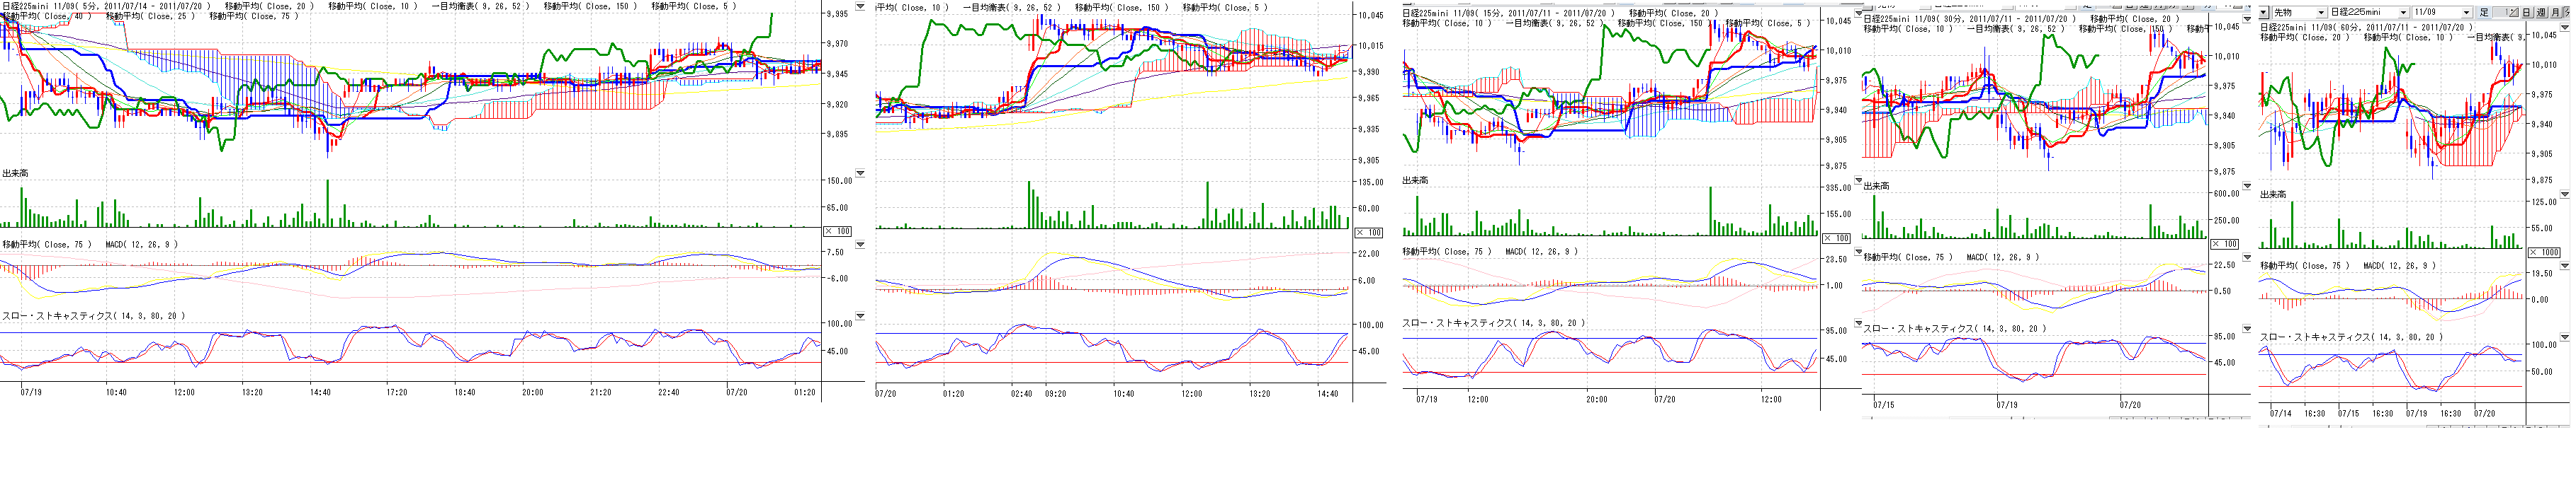Open MACD pane triangle menu in 5分 chart
2576x478 pixels.
[x=860, y=245]
